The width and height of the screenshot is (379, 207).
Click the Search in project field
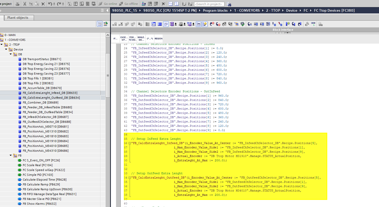coord(209,4)
